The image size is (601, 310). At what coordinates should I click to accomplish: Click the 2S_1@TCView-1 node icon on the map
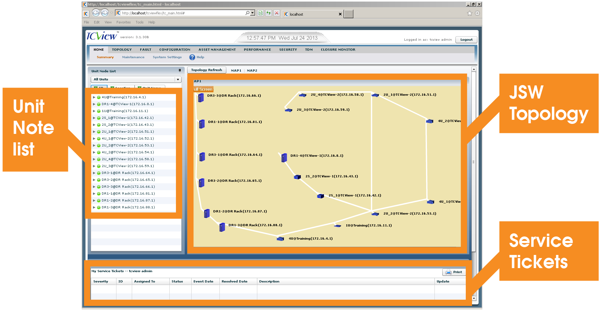pyautogui.click(x=321, y=196)
